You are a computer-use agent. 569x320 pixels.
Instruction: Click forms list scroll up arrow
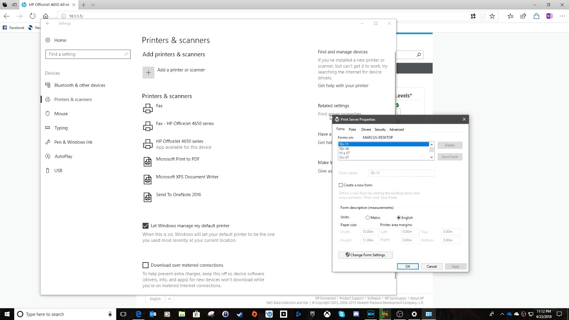431,145
